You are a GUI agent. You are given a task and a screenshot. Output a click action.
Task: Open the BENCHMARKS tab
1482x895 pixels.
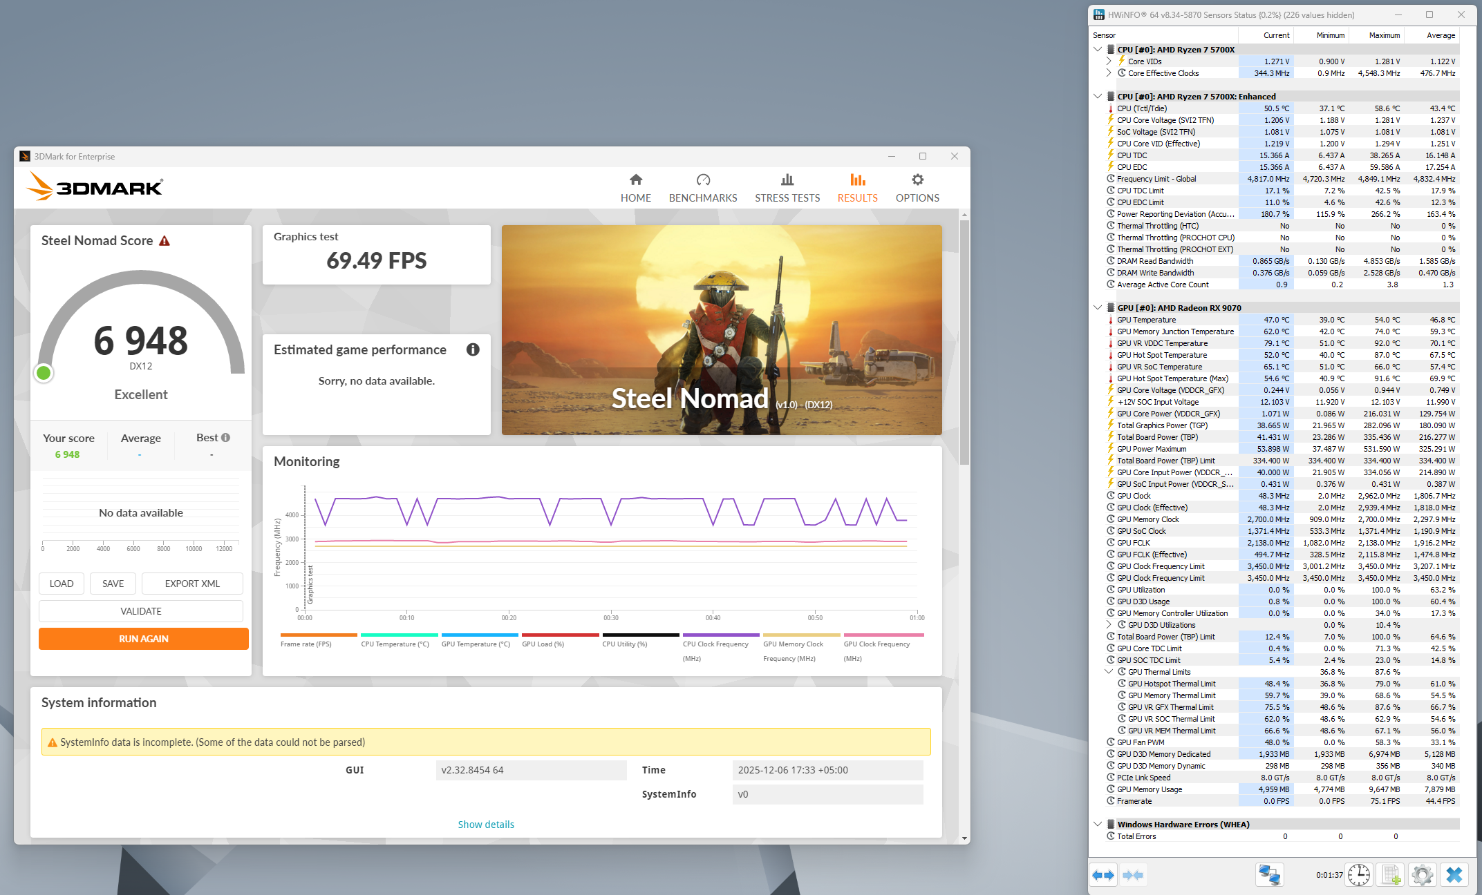click(702, 188)
